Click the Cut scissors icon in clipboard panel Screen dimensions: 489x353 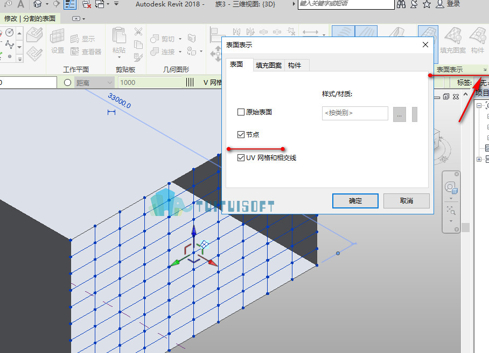click(x=138, y=31)
